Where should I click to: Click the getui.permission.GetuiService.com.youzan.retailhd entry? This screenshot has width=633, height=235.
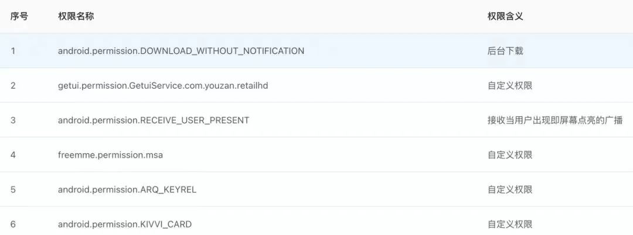pyautogui.click(x=163, y=86)
